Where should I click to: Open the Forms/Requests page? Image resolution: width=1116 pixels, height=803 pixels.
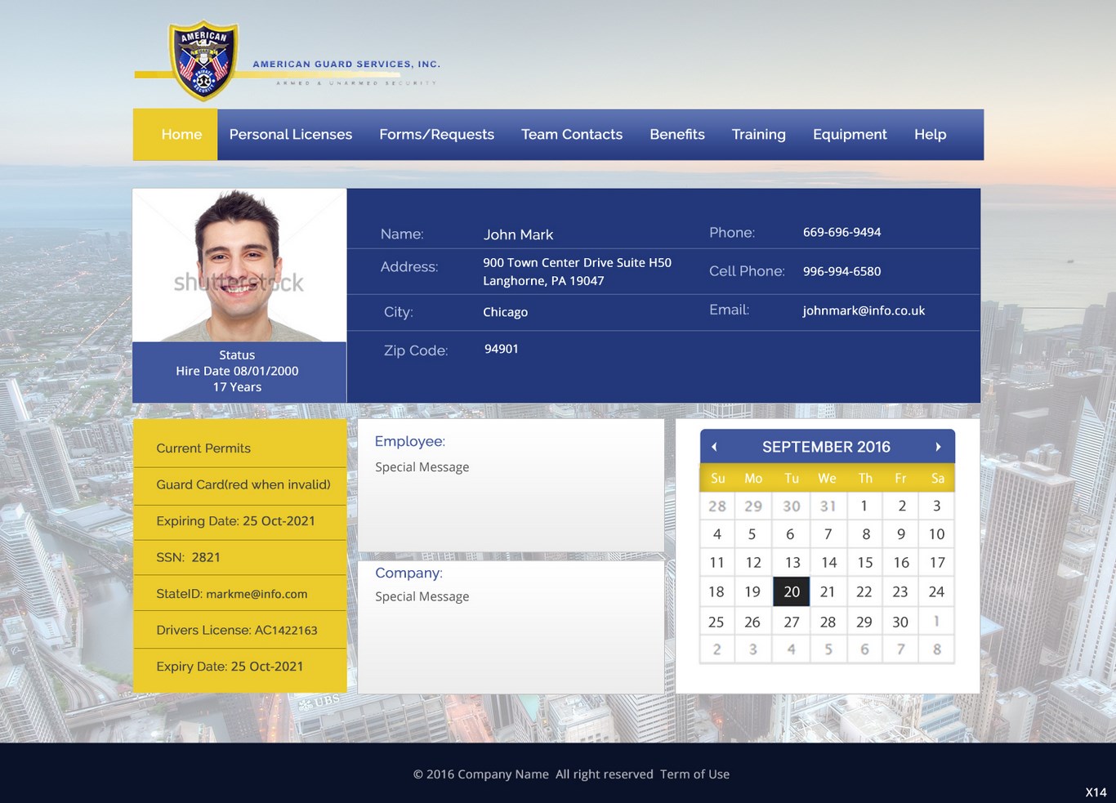pos(436,134)
